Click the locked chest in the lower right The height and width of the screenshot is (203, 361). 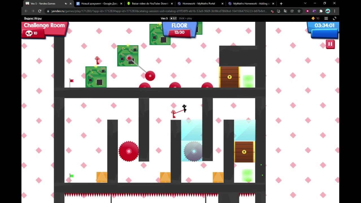pyautogui.click(x=244, y=152)
